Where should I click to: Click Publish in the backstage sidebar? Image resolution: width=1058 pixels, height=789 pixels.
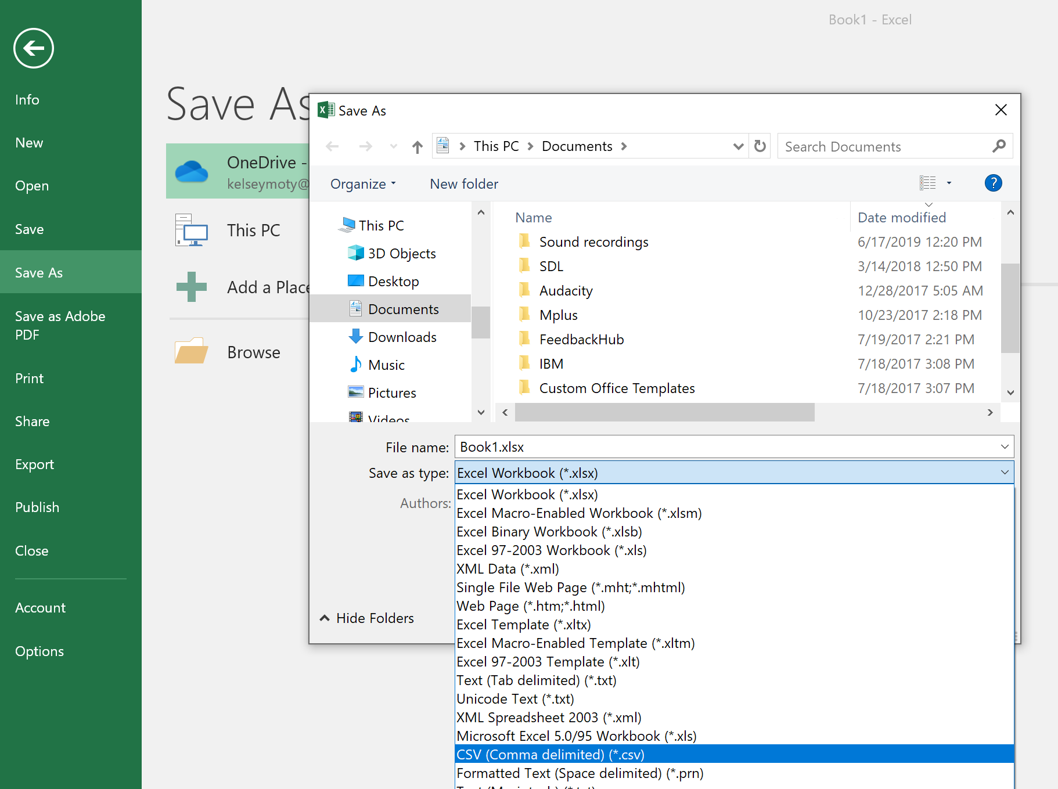click(71, 507)
